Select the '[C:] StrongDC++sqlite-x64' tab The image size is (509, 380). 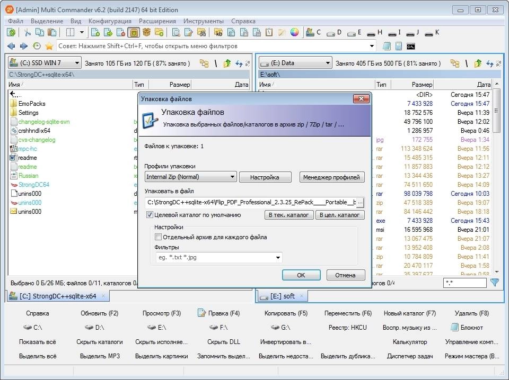[x=58, y=296]
